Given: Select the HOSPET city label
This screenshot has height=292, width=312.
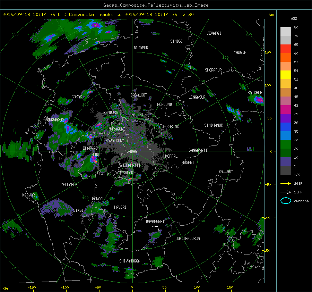Looking at the screenshot, I should pyautogui.click(x=188, y=162).
